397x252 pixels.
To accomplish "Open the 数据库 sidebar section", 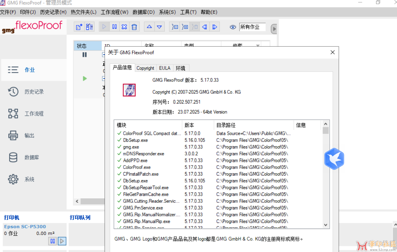I will [x=33, y=157].
